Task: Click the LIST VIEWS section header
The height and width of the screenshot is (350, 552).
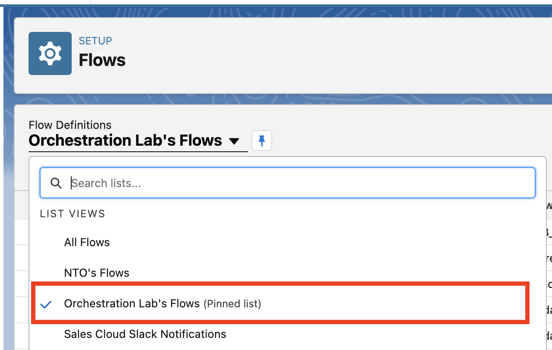Action: (x=73, y=214)
